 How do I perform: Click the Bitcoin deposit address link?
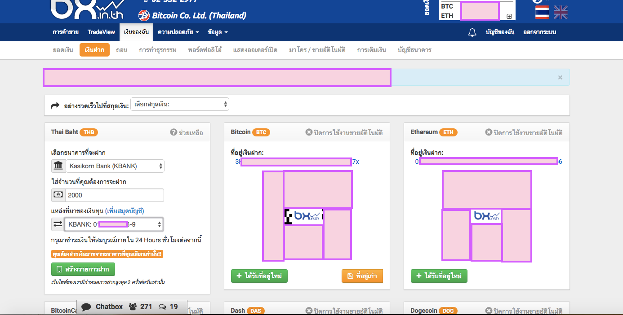click(297, 162)
